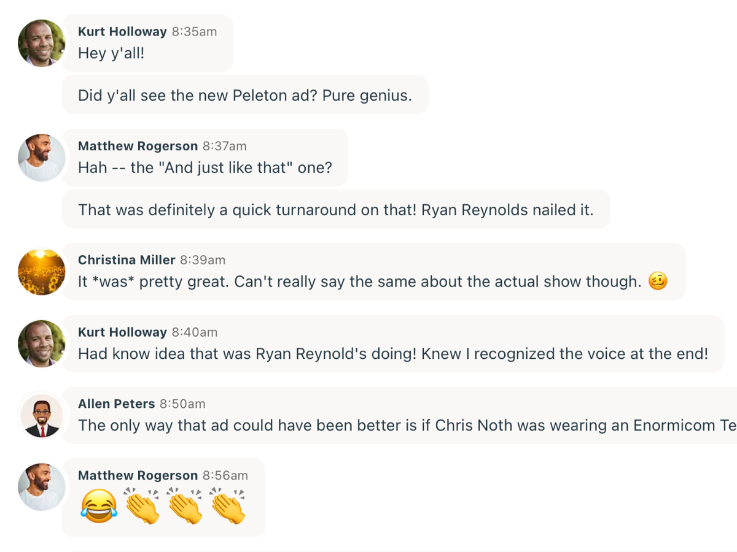Click Kurt Holloway's avatar beside the 8:35am message

tap(42, 43)
